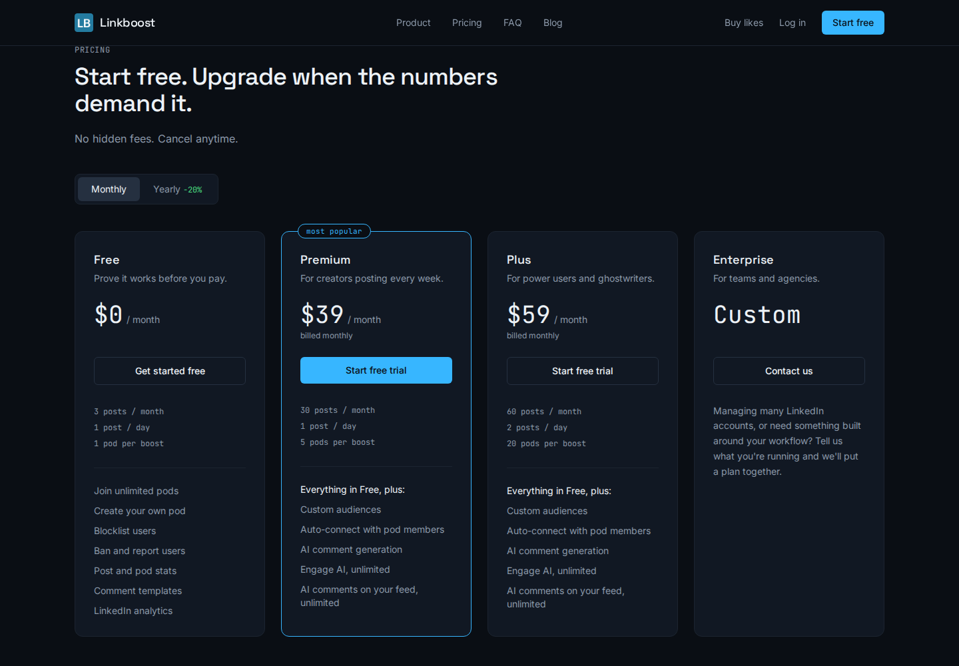
Task: Click Premium 'AI comment generation' feature
Action: click(352, 549)
